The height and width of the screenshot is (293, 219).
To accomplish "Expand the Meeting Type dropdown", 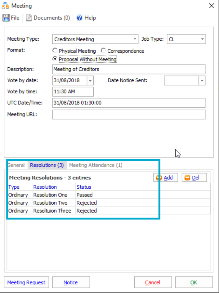I will pos(135,39).
